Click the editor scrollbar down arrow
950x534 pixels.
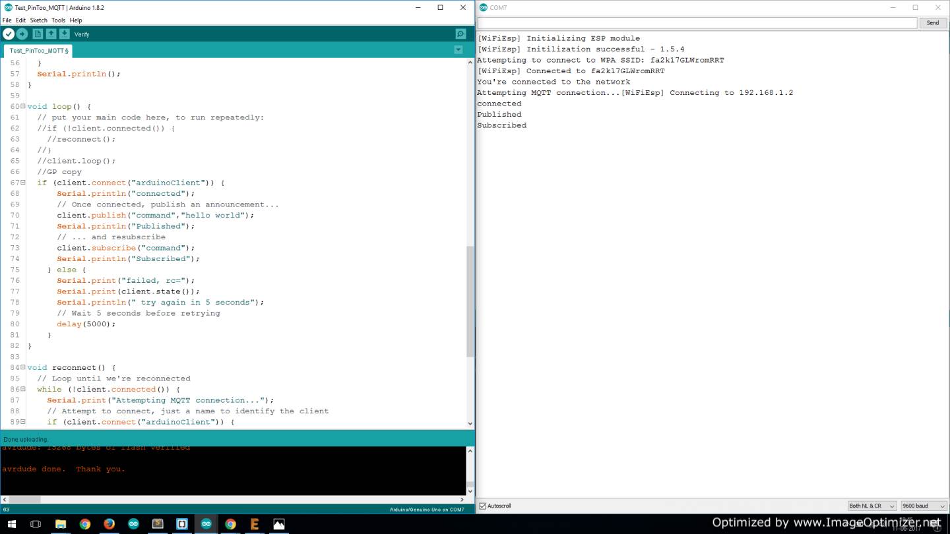pos(470,424)
